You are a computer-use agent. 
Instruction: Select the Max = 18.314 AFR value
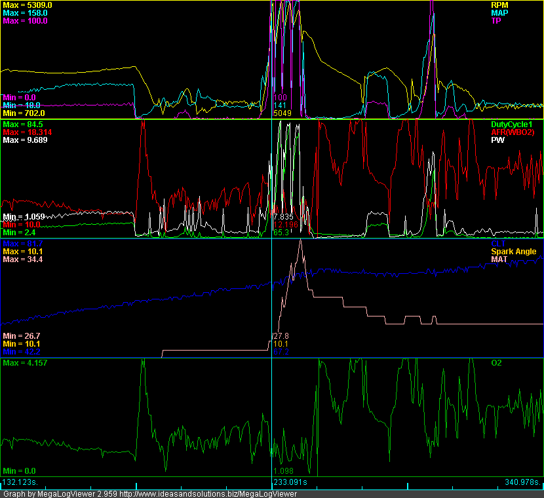26,132
